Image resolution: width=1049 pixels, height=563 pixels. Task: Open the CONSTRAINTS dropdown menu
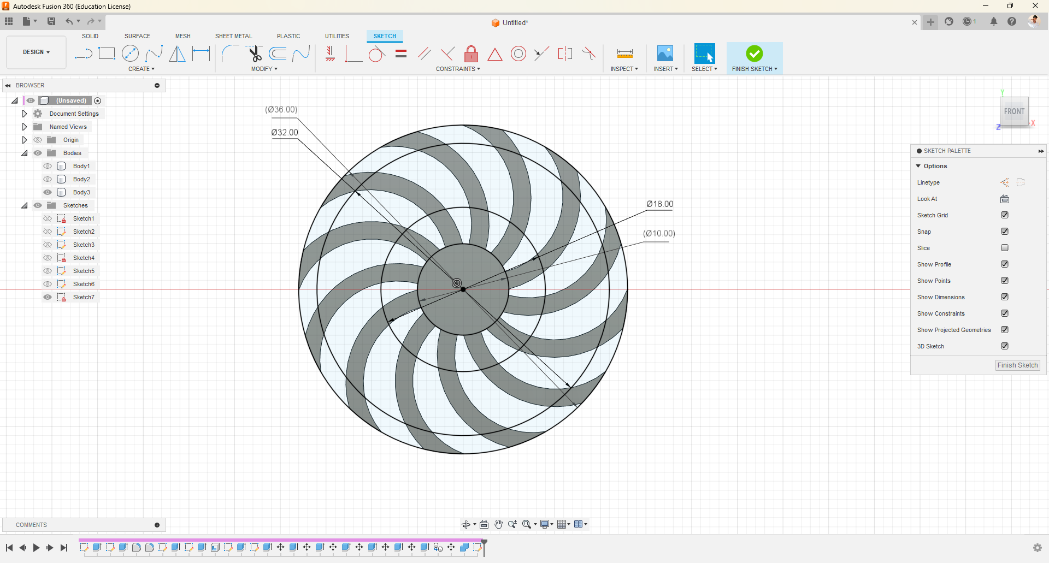tap(458, 69)
